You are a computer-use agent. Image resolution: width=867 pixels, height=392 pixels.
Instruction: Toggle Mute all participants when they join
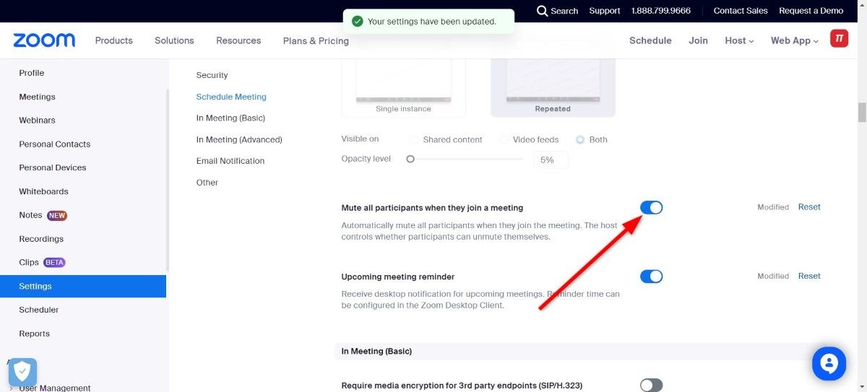point(651,208)
